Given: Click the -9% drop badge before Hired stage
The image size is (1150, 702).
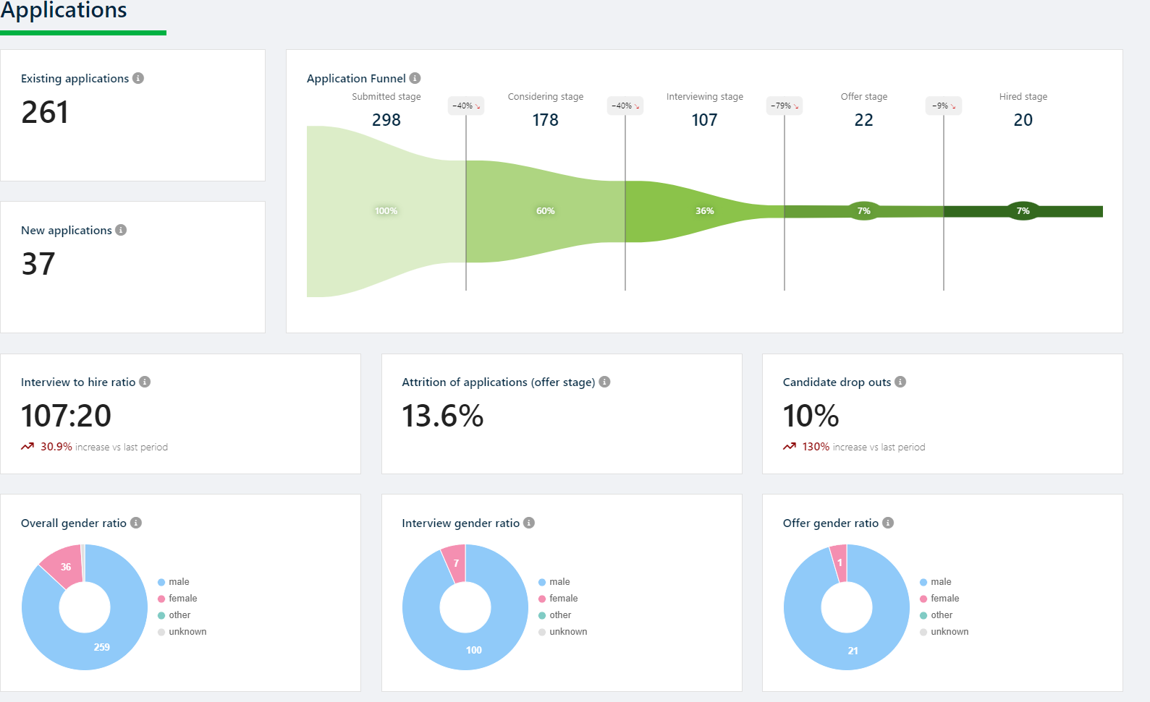Looking at the screenshot, I should [943, 106].
